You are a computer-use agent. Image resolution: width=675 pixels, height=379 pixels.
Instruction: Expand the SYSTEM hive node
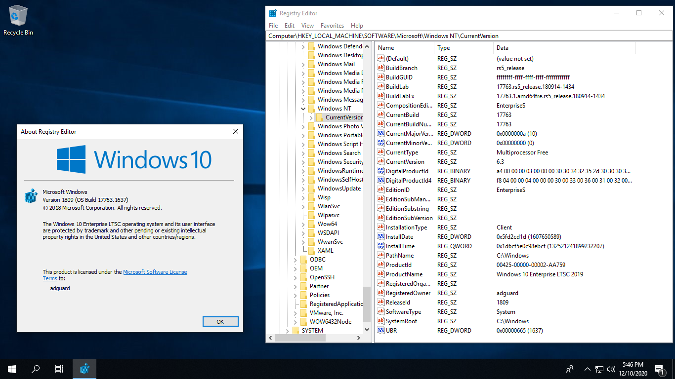(287, 330)
